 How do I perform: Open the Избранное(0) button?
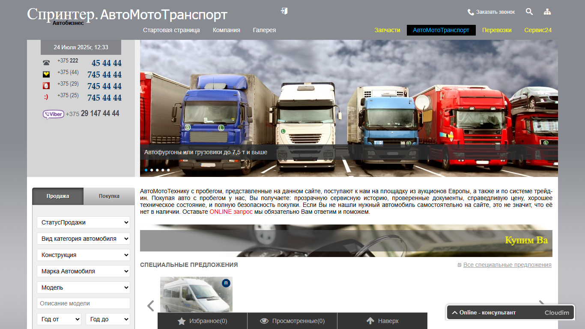[x=203, y=321]
